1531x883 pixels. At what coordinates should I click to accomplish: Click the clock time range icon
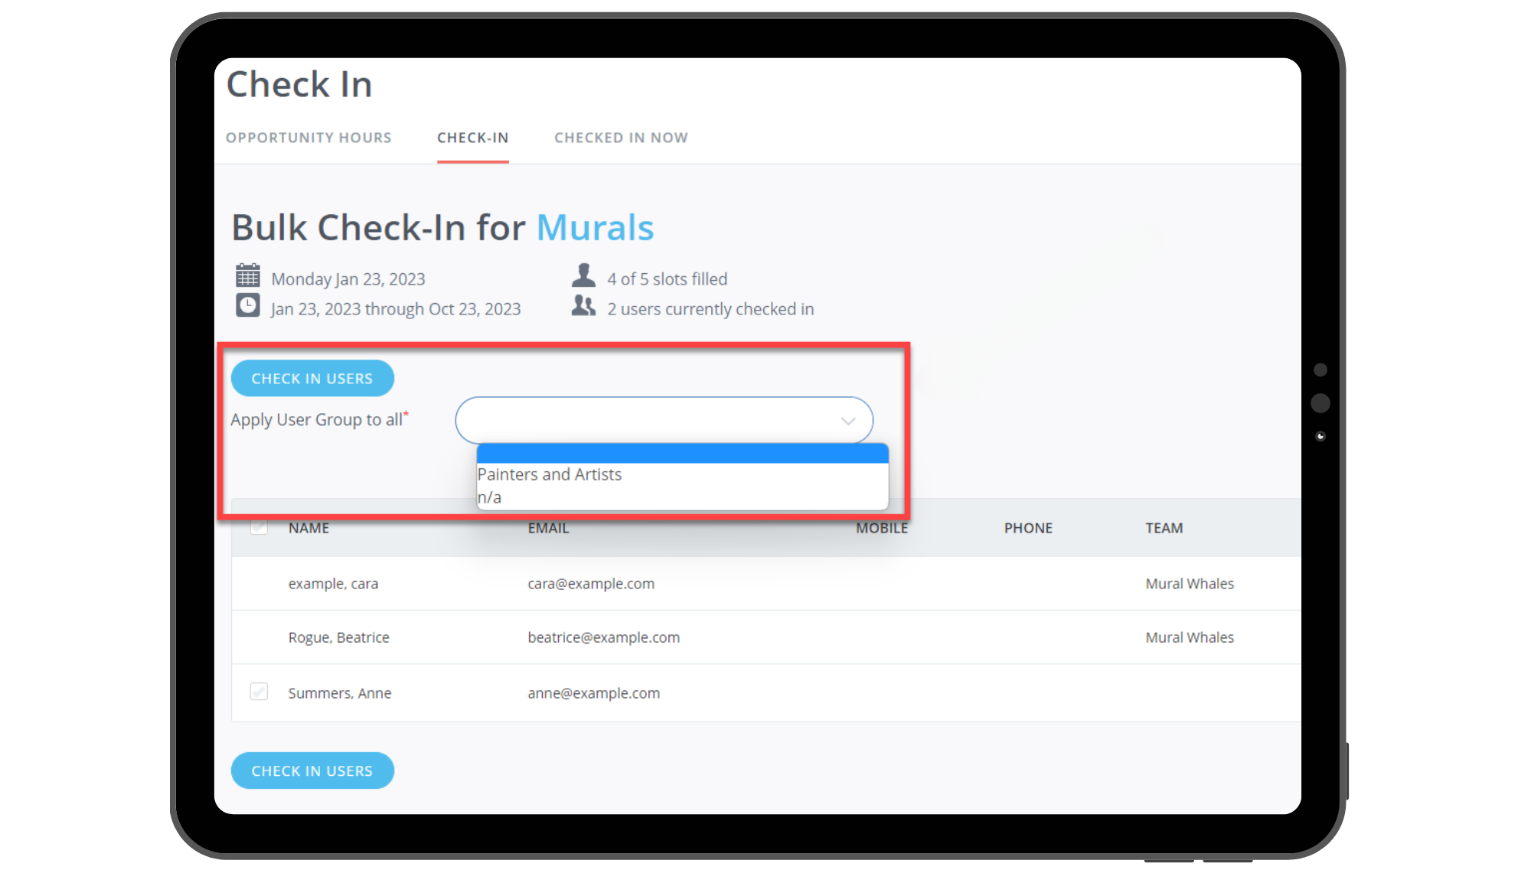247,305
